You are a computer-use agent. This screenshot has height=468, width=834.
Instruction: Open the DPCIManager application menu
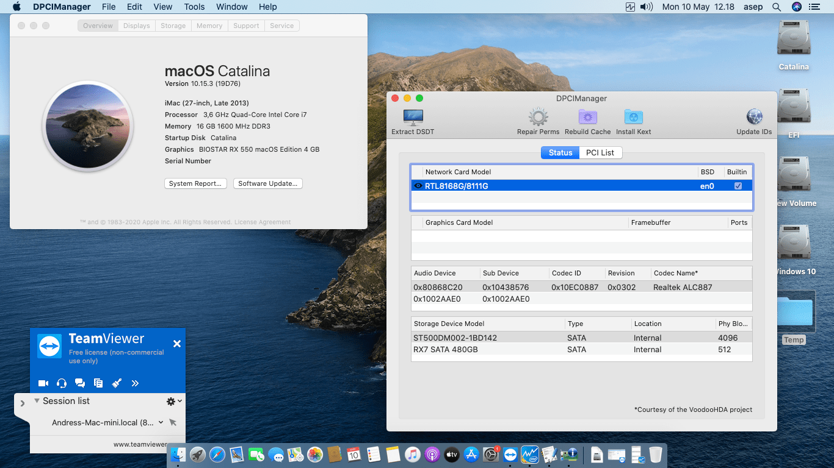pyautogui.click(x=62, y=7)
